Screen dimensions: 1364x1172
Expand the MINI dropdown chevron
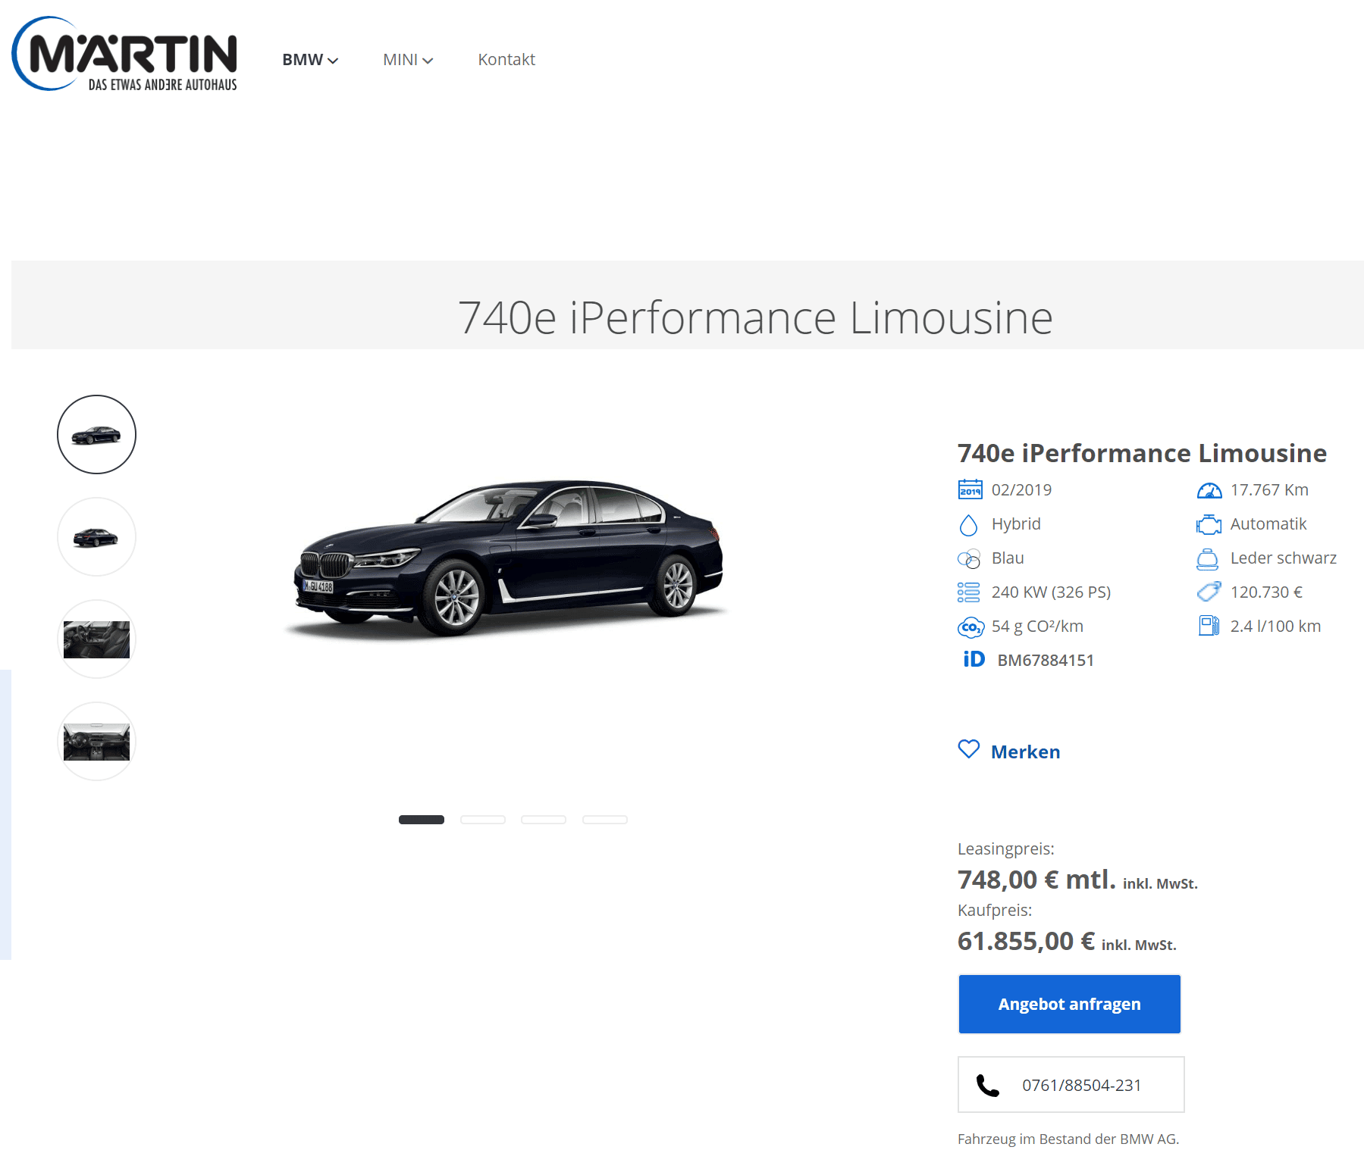428,61
